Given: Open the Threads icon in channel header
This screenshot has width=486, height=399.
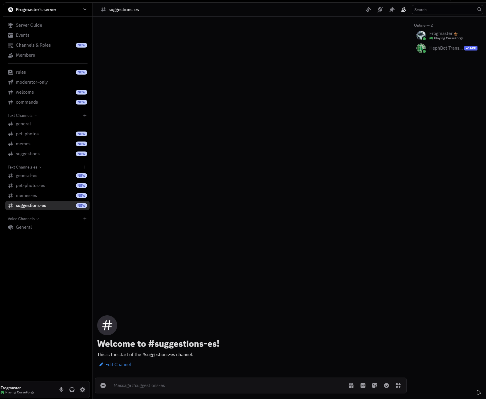Looking at the screenshot, I should pos(368,10).
